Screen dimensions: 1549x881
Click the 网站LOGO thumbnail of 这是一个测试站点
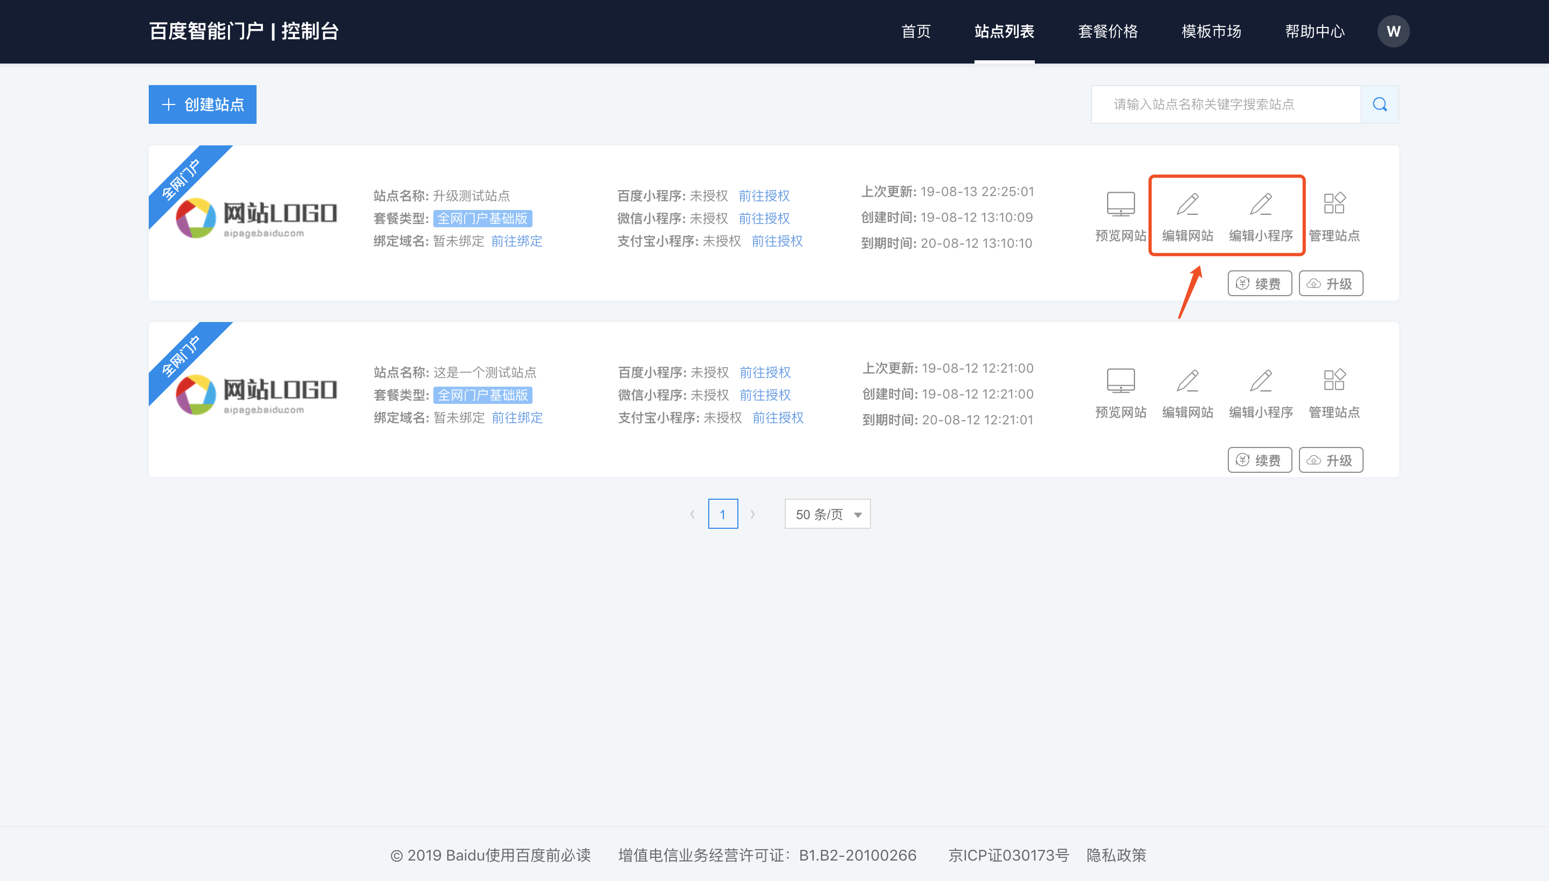coord(256,395)
